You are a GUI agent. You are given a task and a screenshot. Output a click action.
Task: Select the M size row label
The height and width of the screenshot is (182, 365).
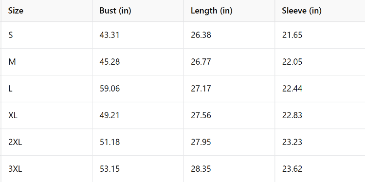point(12,62)
